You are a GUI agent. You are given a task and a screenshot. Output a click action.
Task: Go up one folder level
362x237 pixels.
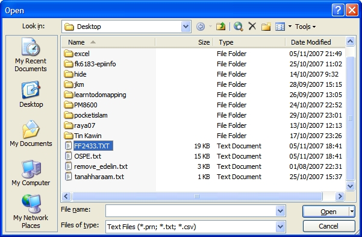(x=220, y=27)
